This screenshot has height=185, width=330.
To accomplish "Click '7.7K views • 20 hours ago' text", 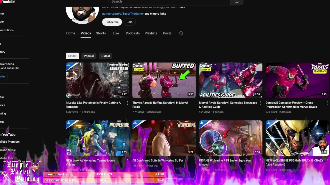I will 147,112.
